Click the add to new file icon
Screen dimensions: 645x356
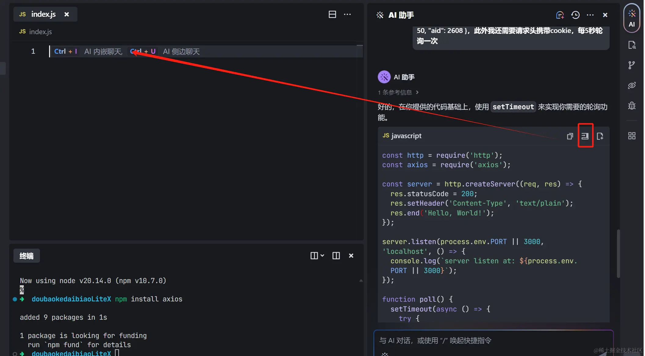600,136
